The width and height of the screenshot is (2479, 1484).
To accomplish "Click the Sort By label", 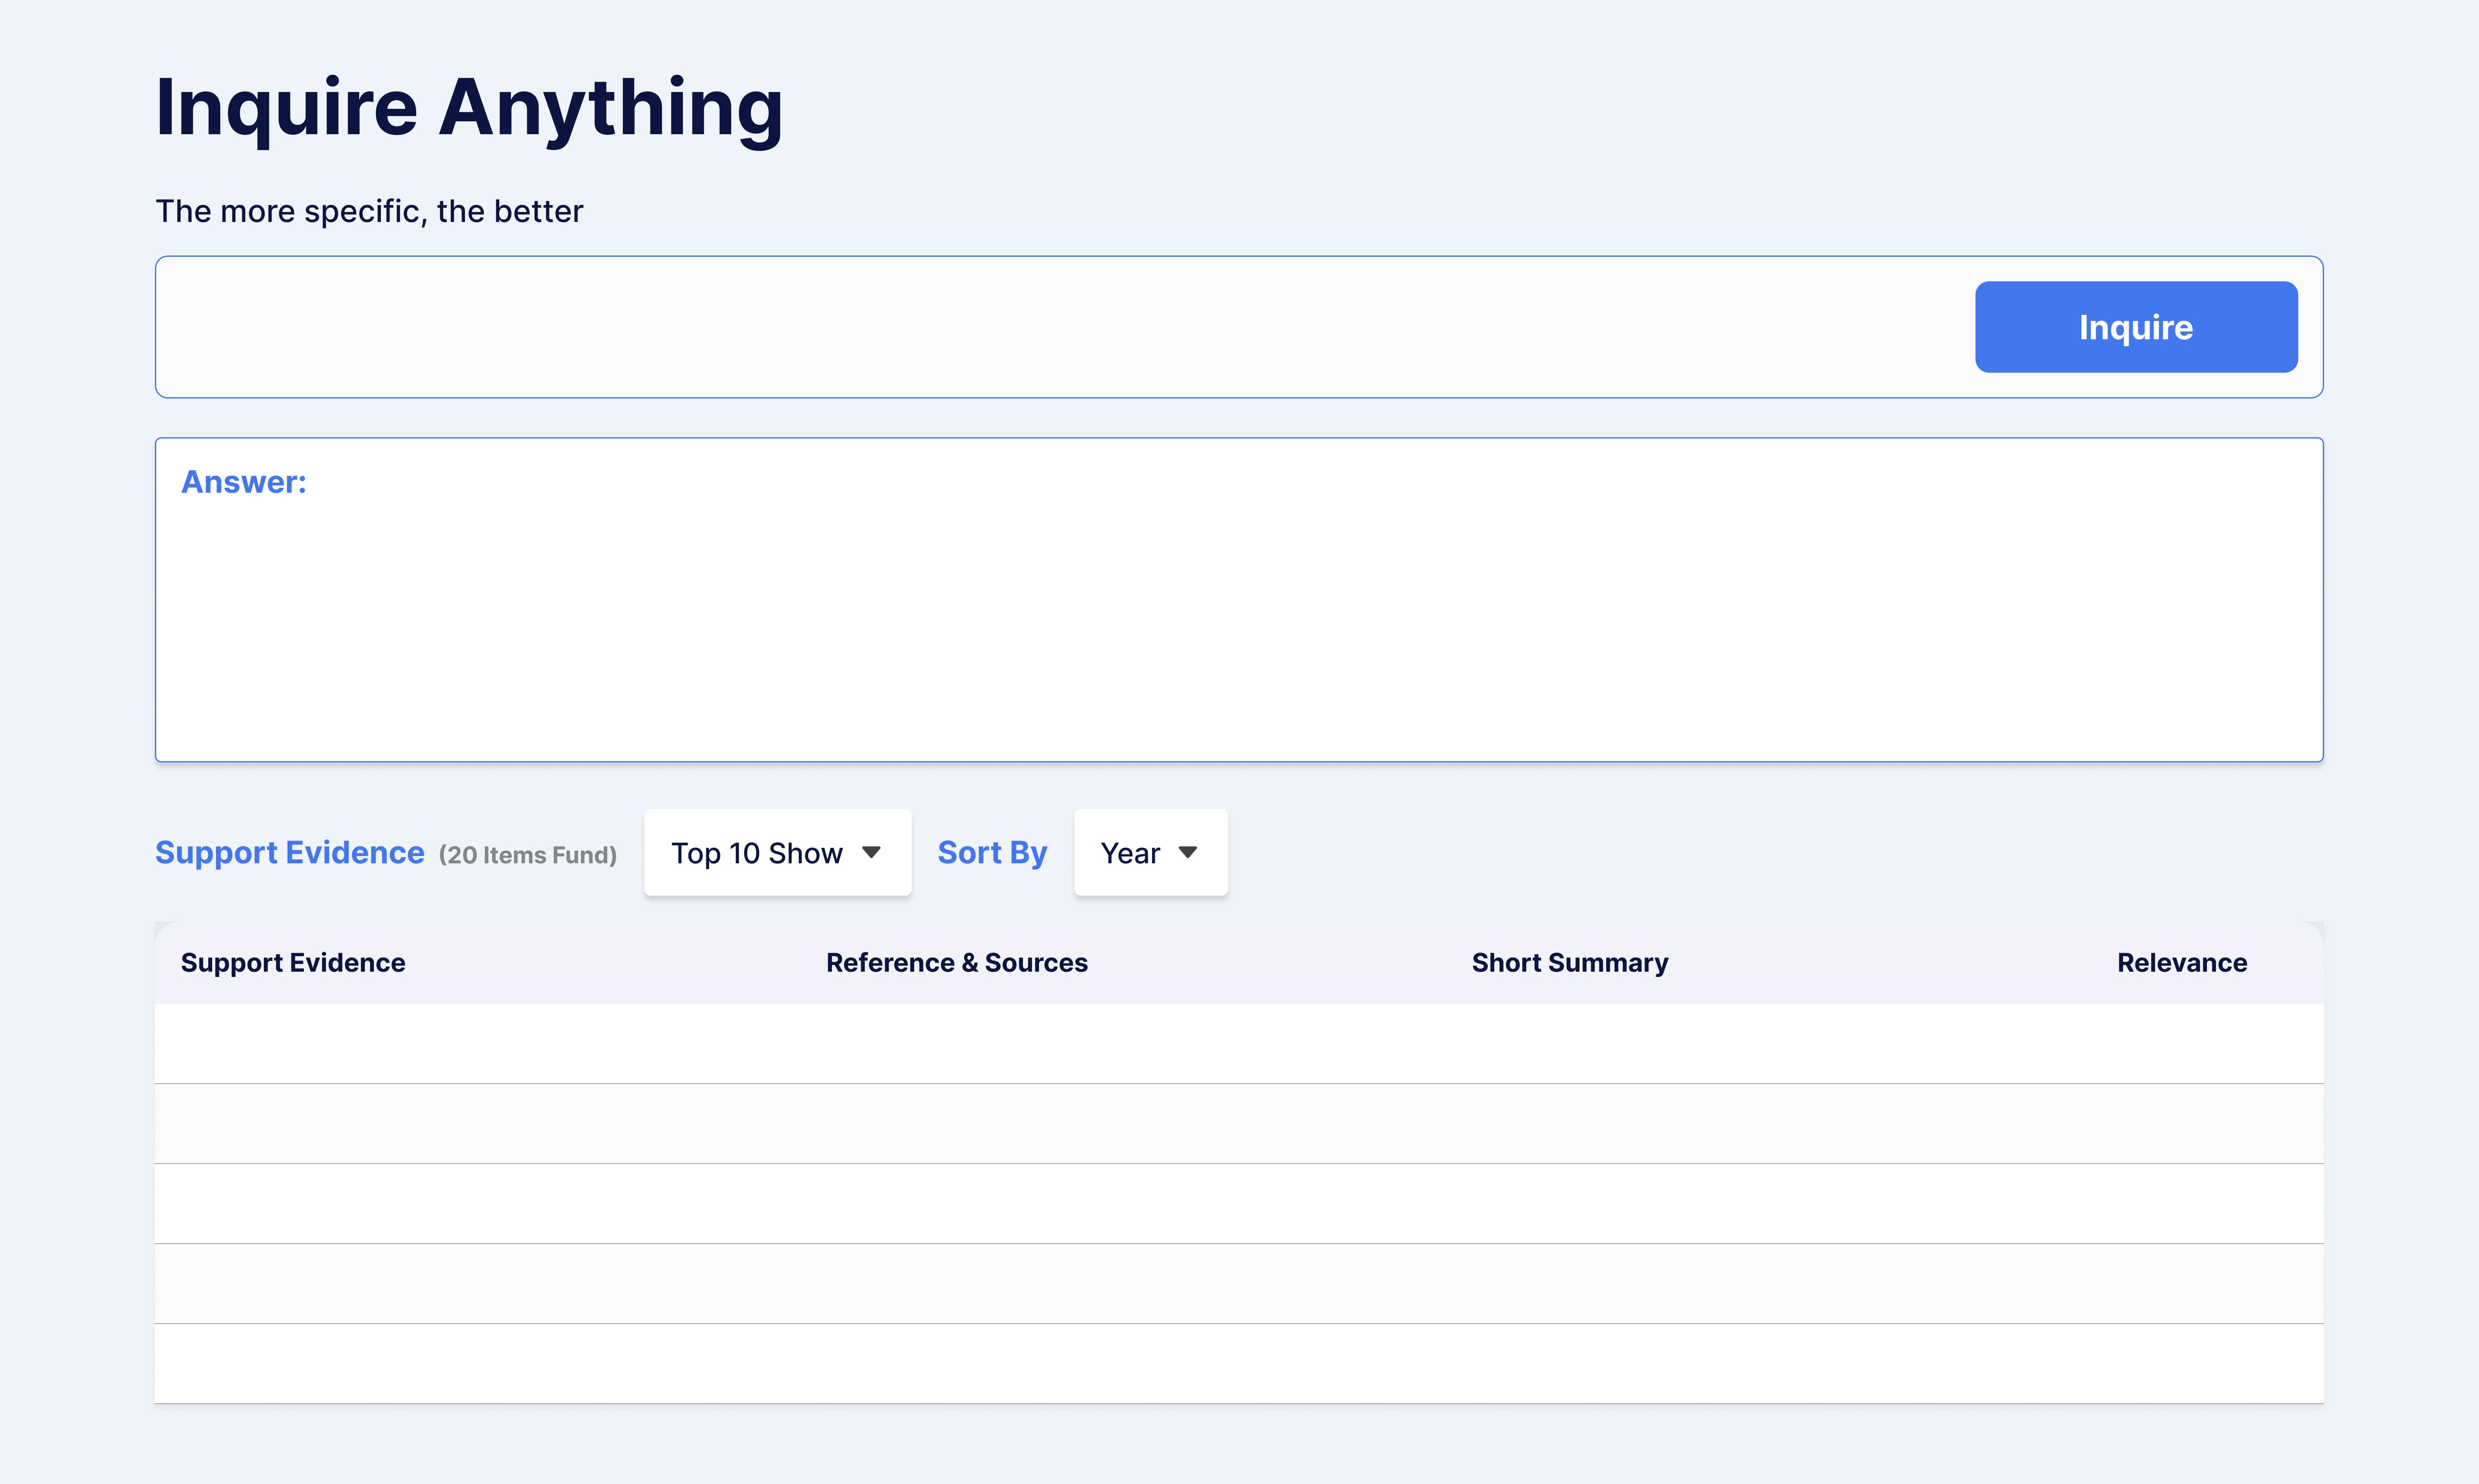I will click(992, 853).
